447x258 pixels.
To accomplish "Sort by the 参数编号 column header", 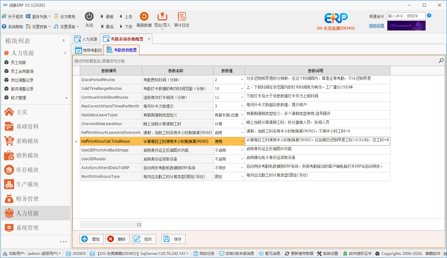I will (x=111, y=71).
